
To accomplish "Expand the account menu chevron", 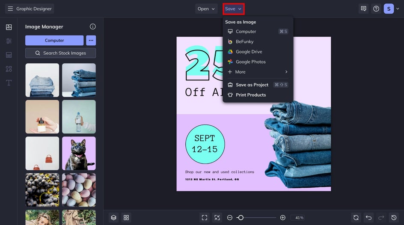I will click(398, 9).
